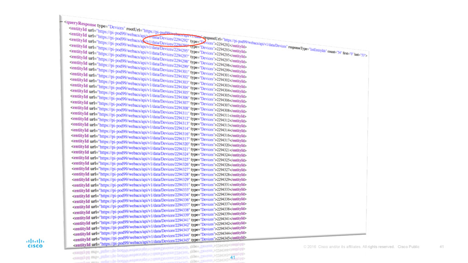Click the entityId row for 2294337
The image size is (468, 263).
(x=160, y=205)
